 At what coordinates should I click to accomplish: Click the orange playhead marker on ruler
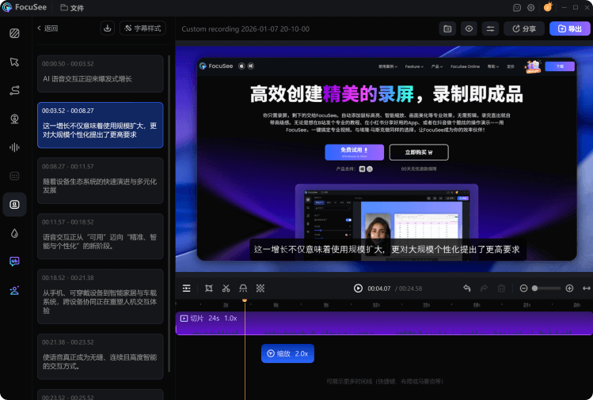245,300
